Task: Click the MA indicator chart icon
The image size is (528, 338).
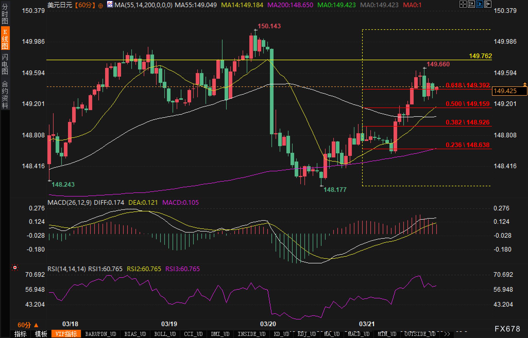Action: tap(110, 4)
